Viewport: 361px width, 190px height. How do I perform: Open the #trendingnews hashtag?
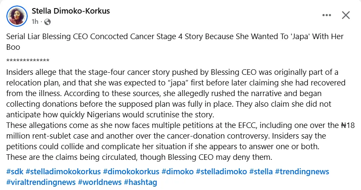302,172
